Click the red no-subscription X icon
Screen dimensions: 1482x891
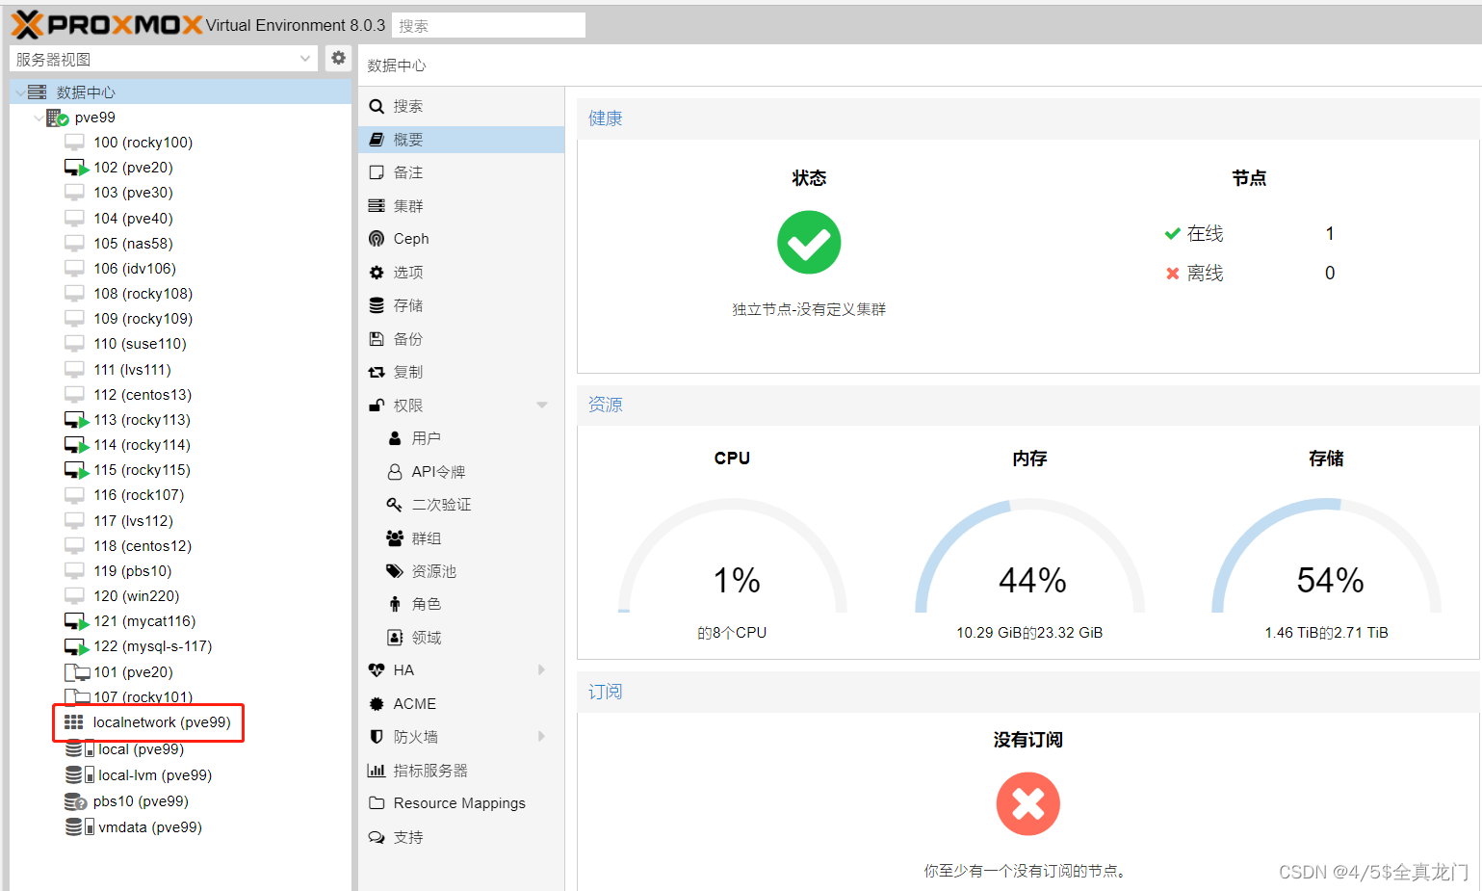click(x=1028, y=804)
